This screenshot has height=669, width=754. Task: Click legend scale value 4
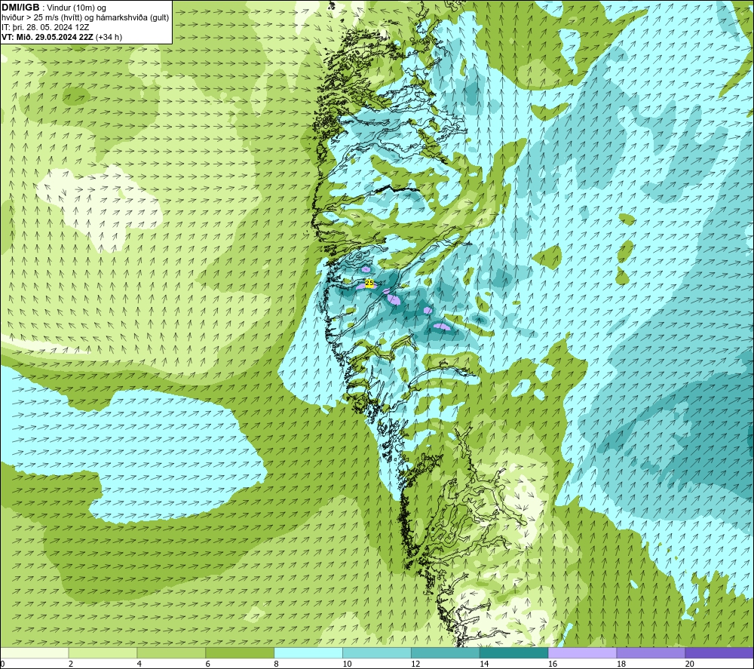[139, 664]
